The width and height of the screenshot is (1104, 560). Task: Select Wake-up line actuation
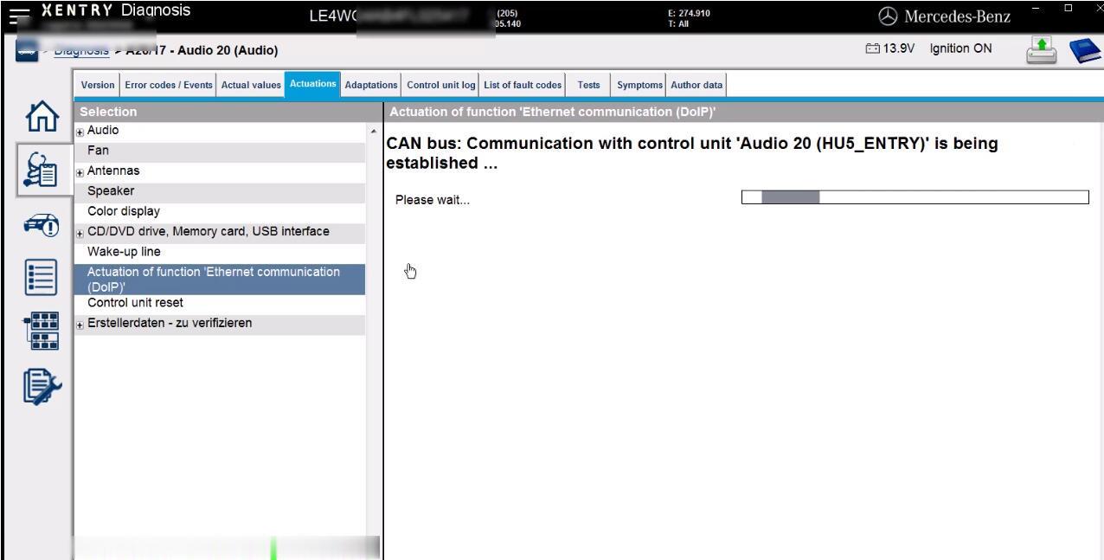pyautogui.click(x=220, y=252)
